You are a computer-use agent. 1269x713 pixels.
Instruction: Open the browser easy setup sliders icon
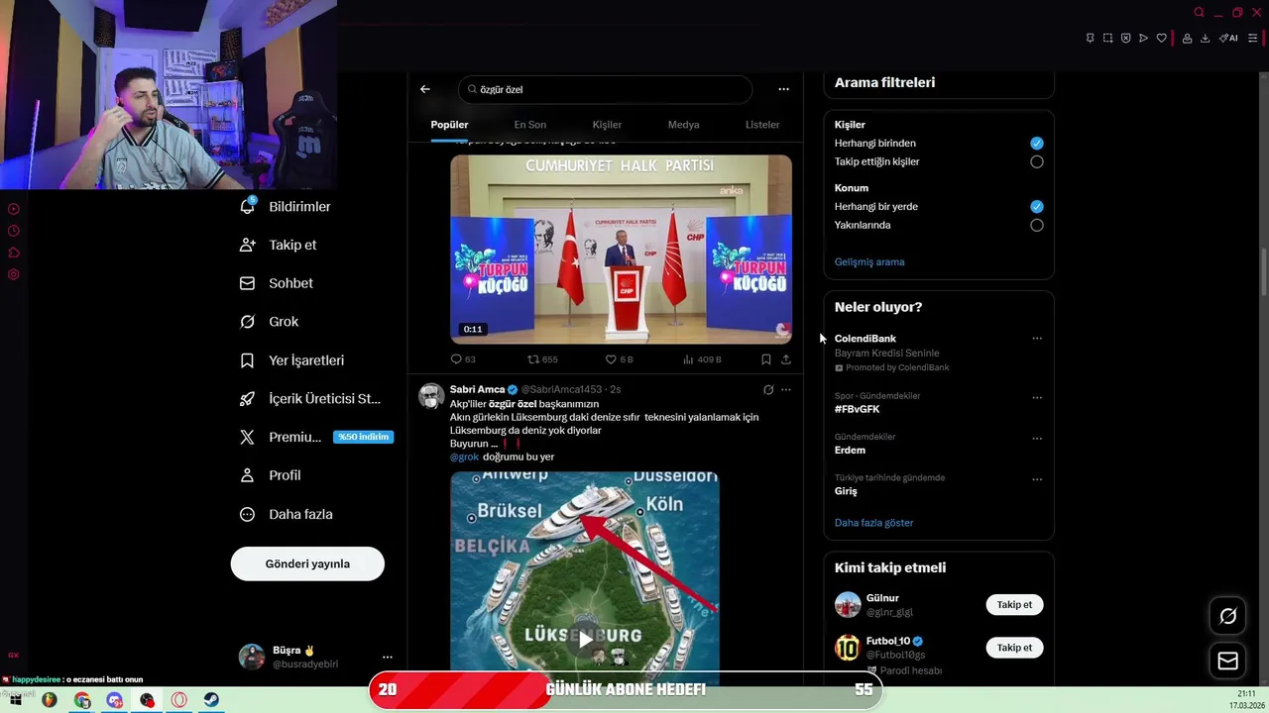pos(1252,39)
